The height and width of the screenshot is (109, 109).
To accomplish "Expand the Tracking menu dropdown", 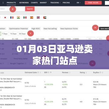I will click(55, 3).
